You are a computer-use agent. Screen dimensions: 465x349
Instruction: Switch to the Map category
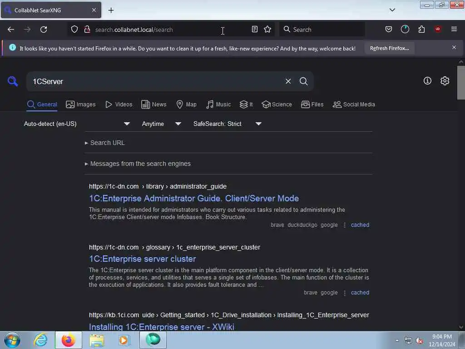pos(187,105)
